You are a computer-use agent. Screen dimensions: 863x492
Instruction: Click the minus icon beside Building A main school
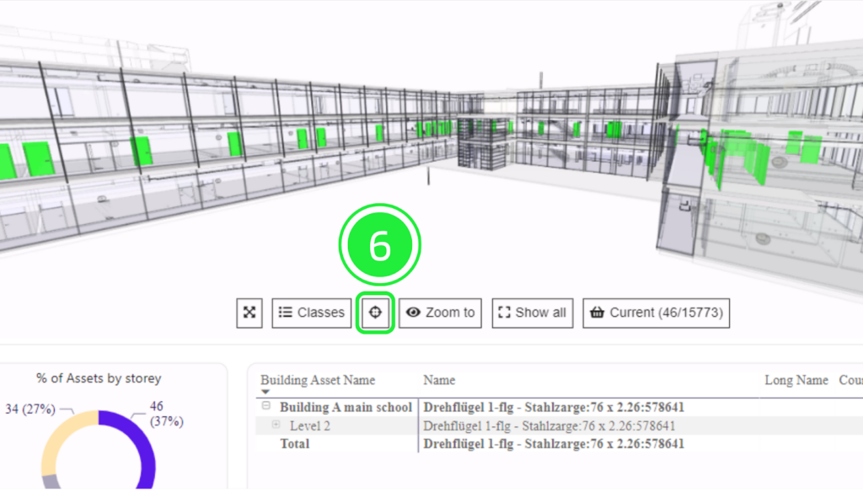(x=265, y=406)
